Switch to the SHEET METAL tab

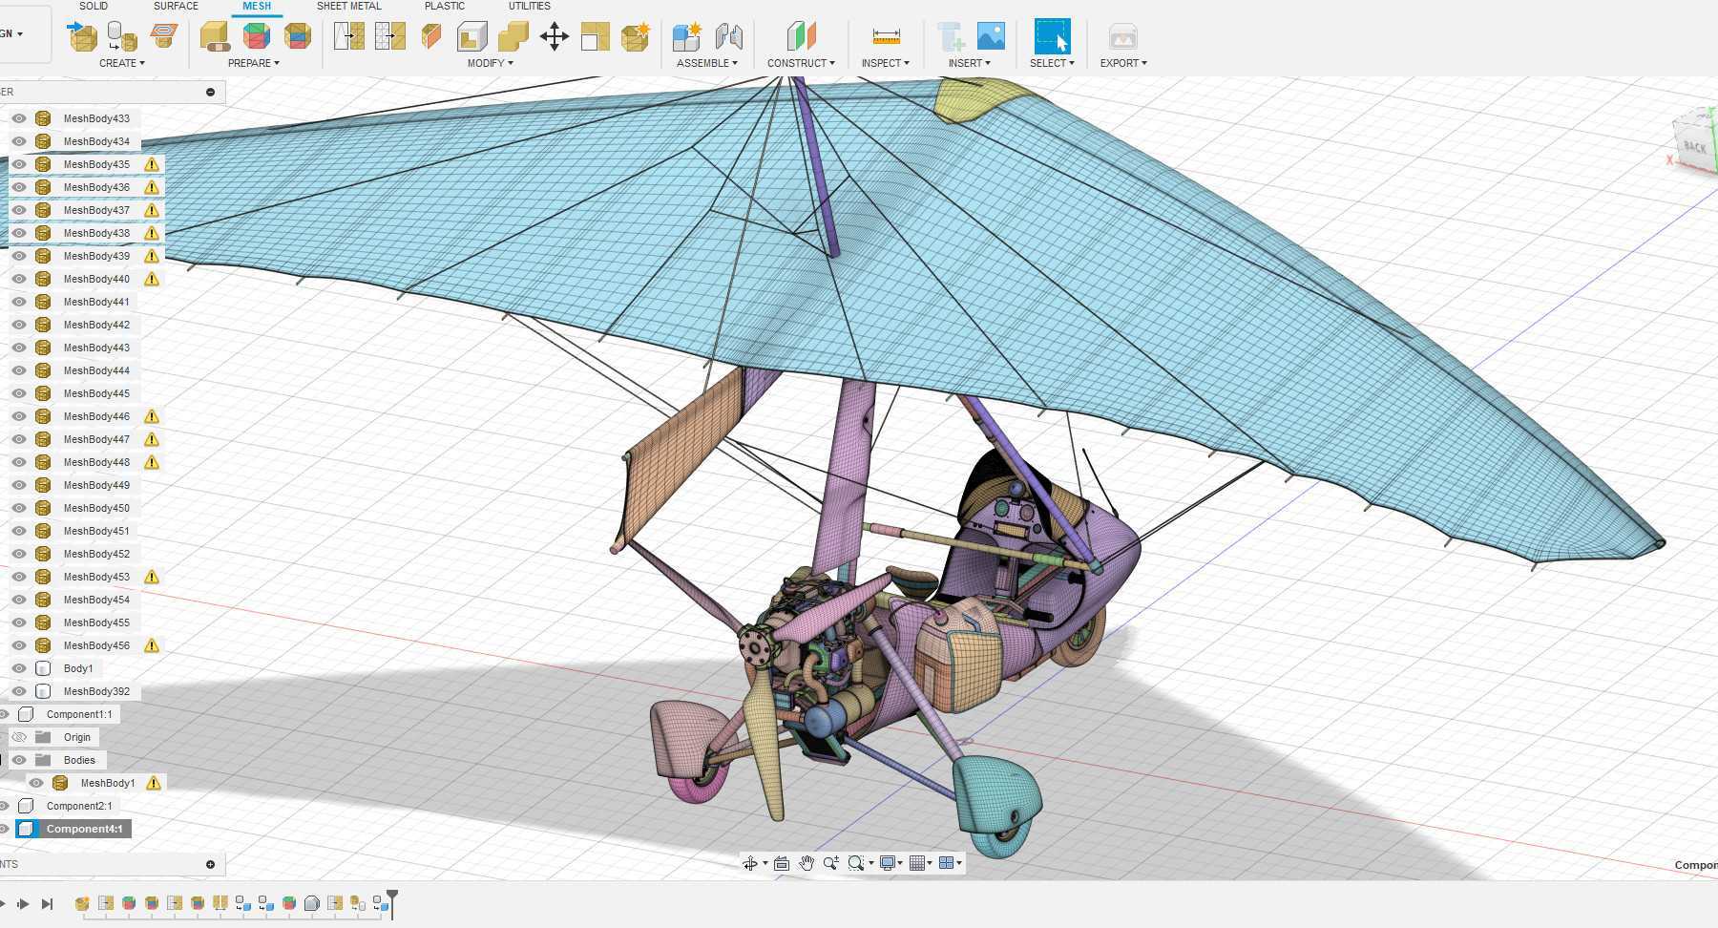[x=349, y=6]
